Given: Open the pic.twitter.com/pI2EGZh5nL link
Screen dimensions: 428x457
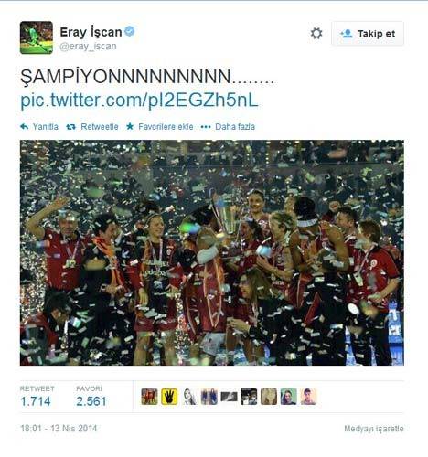Looking at the screenshot, I should pos(139,101).
